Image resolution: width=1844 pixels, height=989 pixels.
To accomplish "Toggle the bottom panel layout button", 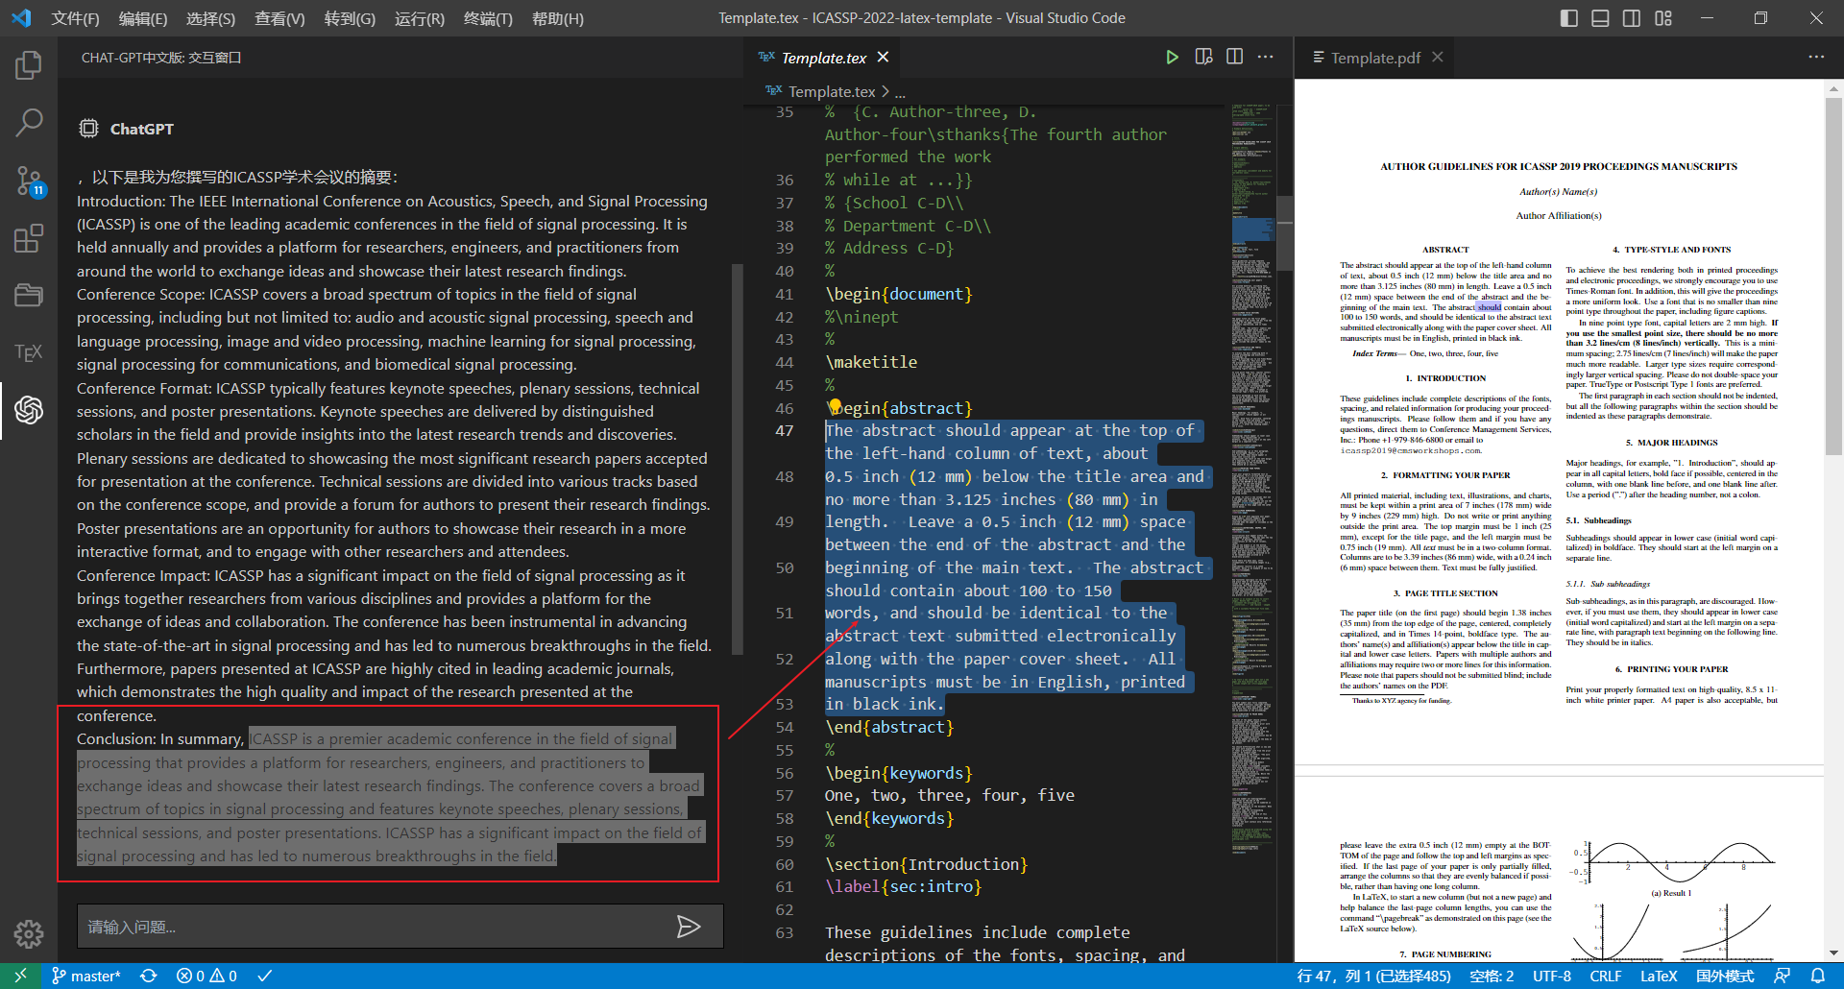I will (x=1600, y=18).
